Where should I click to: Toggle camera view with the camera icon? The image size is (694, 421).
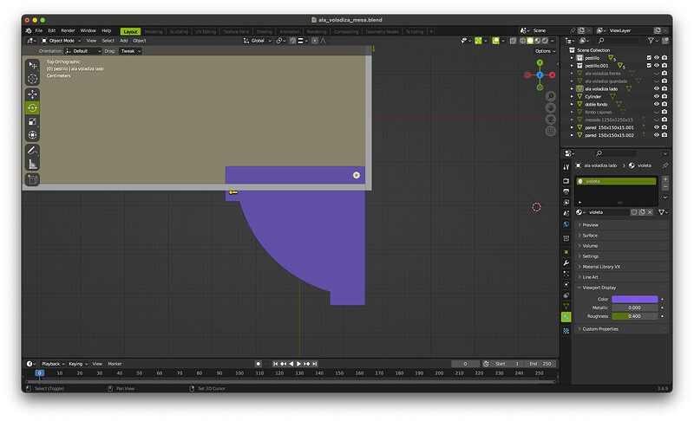coord(551,120)
